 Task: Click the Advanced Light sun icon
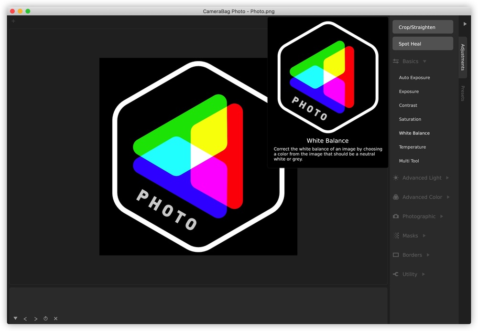pos(396,178)
